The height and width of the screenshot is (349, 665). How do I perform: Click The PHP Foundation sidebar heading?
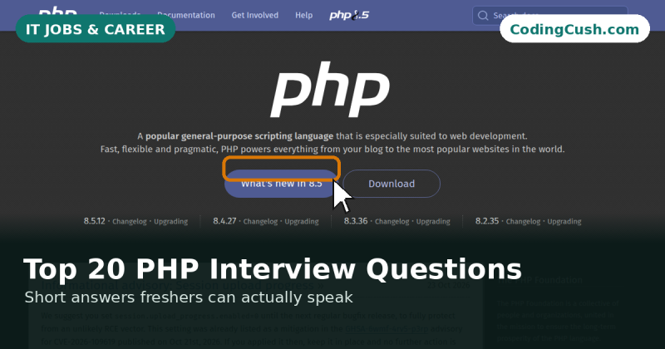pos(539,280)
